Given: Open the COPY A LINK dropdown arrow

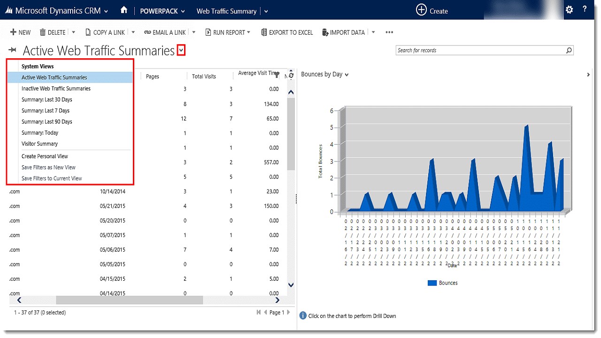Looking at the screenshot, I should [x=133, y=32].
